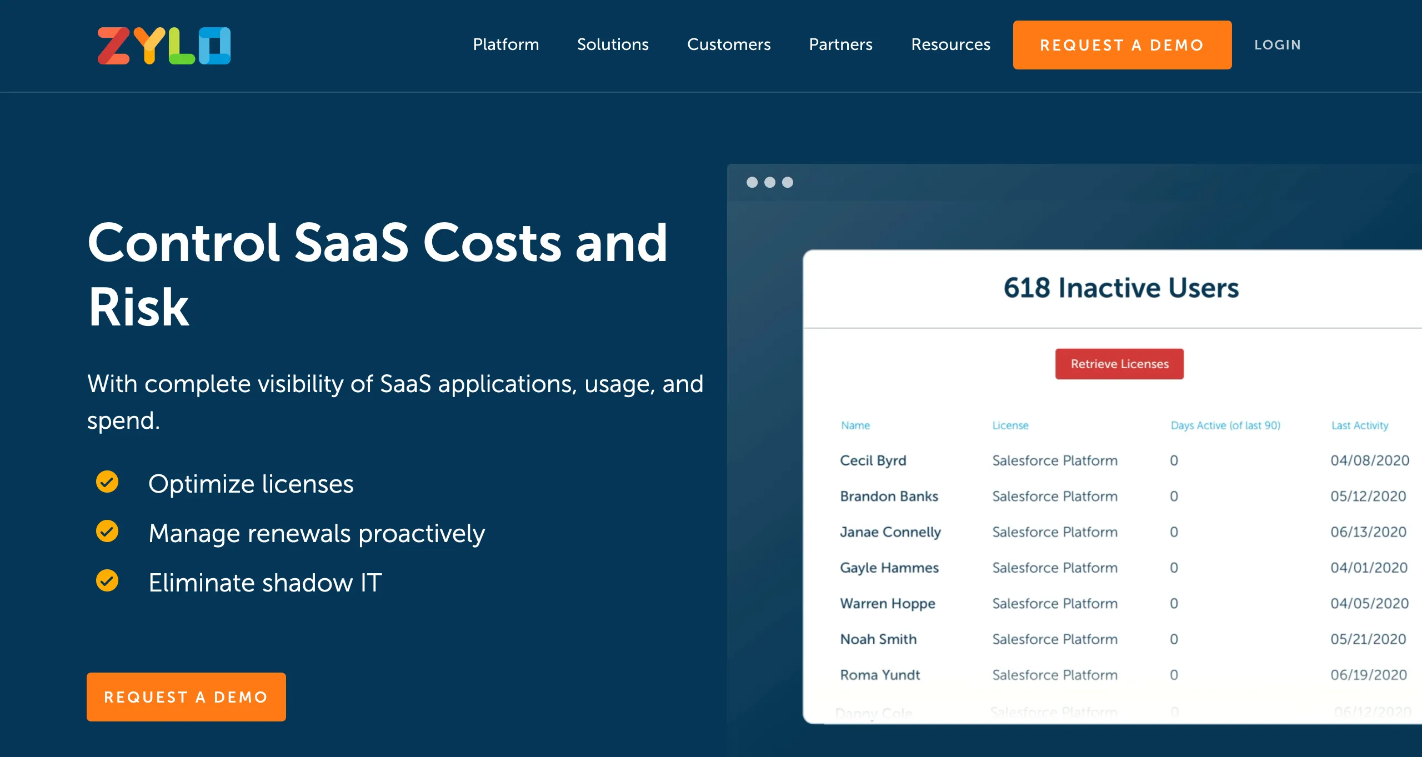1422x757 pixels.
Task: Click the 'With complete visibility of SaaS' subheading
Action: click(x=395, y=402)
